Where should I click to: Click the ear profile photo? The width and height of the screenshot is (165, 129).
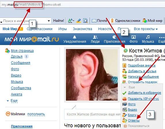click(92, 75)
